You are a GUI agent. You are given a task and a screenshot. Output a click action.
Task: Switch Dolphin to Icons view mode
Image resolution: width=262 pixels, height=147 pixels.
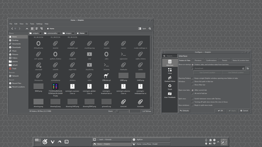click(x=32, y=29)
